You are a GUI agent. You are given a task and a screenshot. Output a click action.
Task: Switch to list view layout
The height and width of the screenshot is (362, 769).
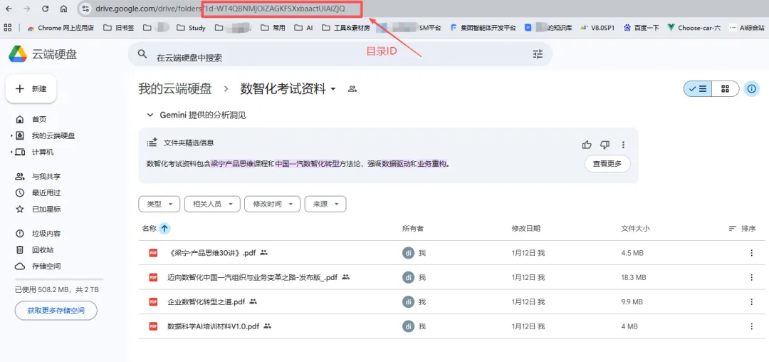(698, 89)
